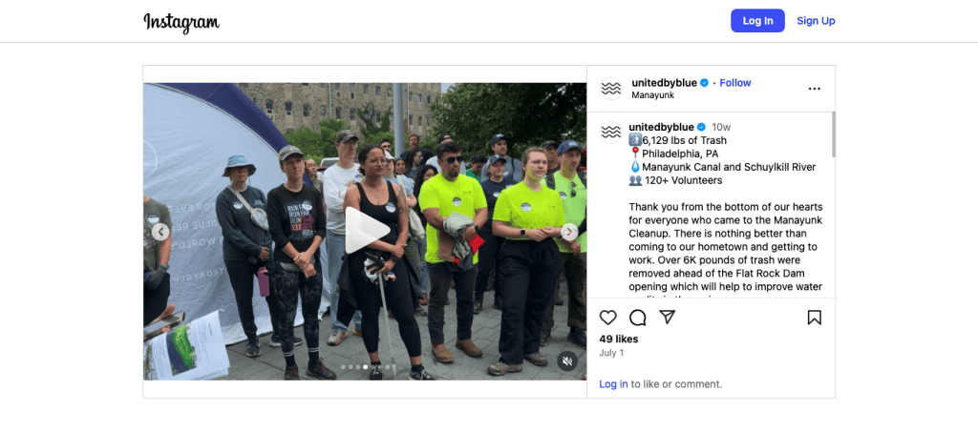Like the post with the heart icon
This screenshot has height=432, width=978.
pos(607,318)
